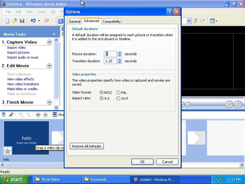This screenshot has height=184, width=245.
Task: Close the Options dialog with the red X
Action: pyautogui.click(x=177, y=12)
